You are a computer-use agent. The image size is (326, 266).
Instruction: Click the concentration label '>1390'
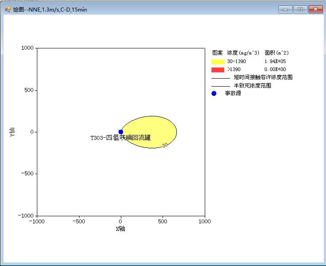pos(234,69)
